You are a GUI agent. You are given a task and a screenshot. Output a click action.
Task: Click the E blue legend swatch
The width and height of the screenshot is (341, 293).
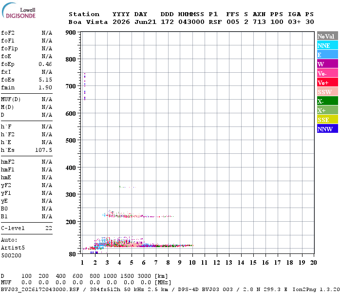coord(327,55)
